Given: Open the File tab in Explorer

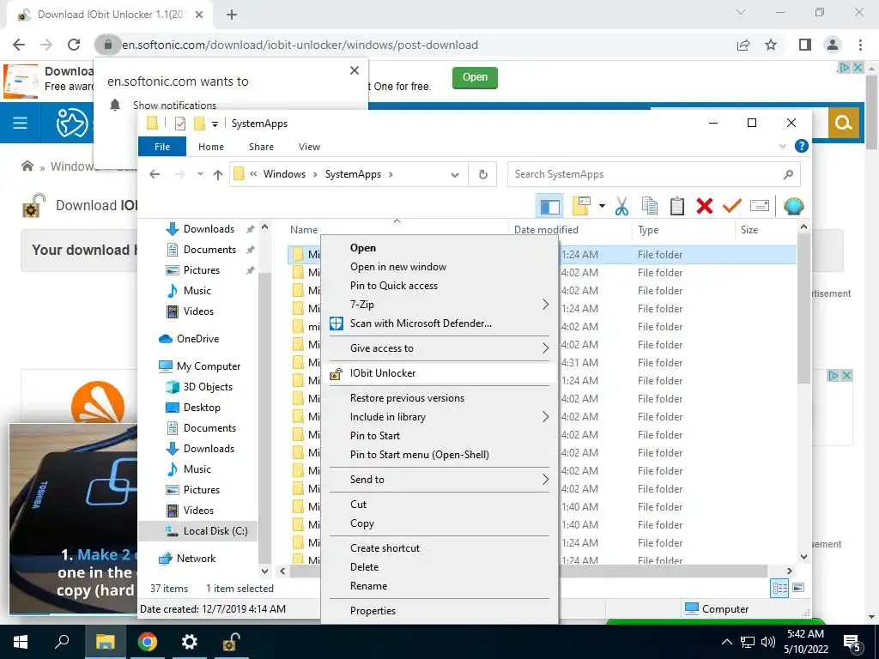Looking at the screenshot, I should tap(162, 147).
